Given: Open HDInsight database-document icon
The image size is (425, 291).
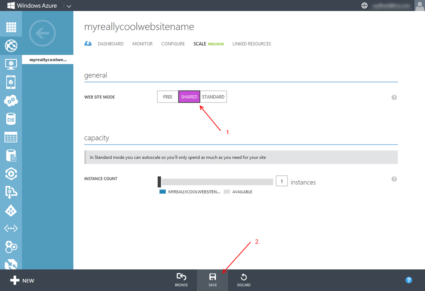Looking at the screenshot, I should coord(11,155).
